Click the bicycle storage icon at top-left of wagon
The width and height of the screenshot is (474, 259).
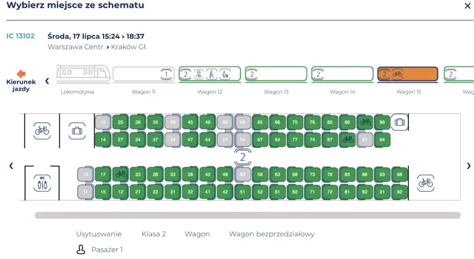coord(42,131)
